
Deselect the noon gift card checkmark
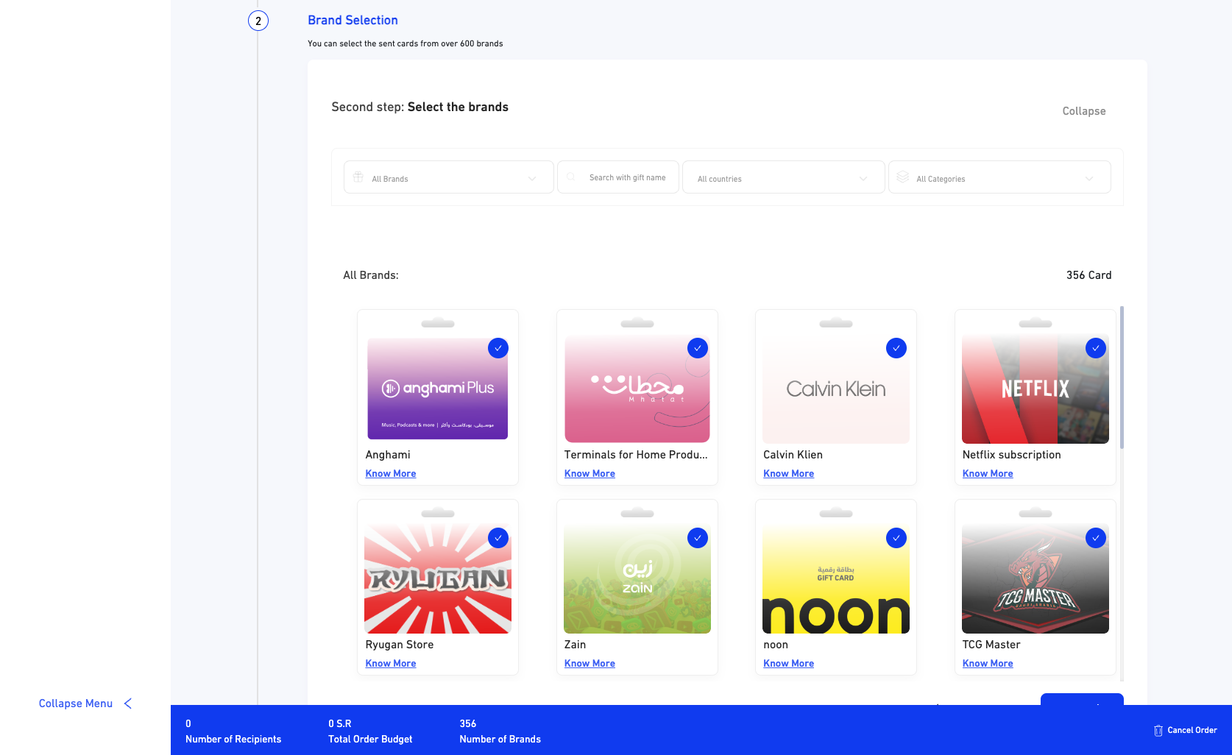click(x=896, y=538)
